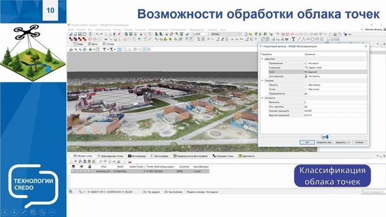Image resolution: width=386 pixels, height=217 pixels.
Task: Click slideshow pen tool button
Action: point(24,212)
